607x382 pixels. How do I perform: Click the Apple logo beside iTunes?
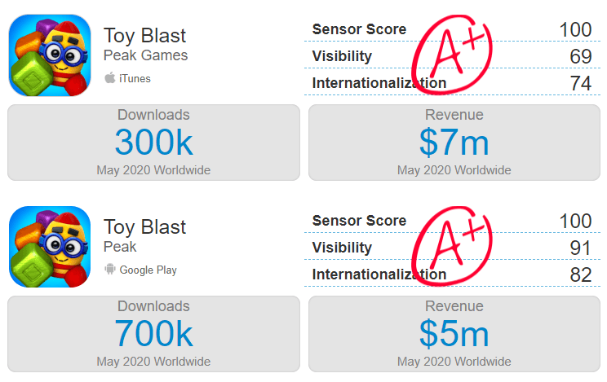[110, 77]
